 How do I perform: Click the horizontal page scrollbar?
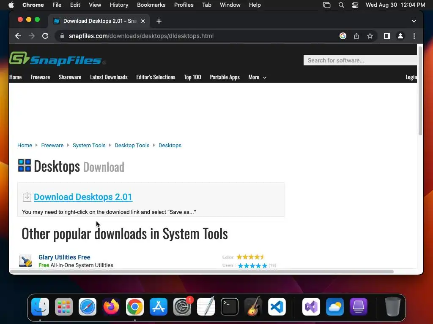tap(202, 272)
